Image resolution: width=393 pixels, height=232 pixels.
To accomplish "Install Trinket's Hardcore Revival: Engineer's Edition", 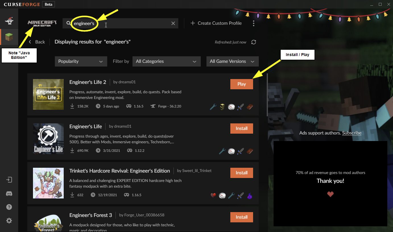I will tap(241, 173).
